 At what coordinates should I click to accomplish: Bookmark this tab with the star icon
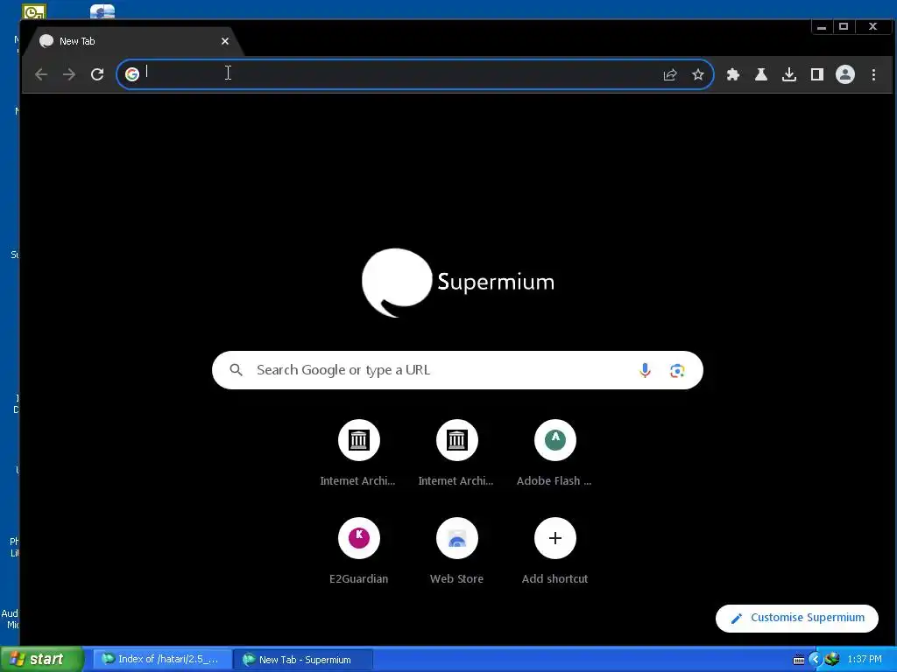click(697, 74)
